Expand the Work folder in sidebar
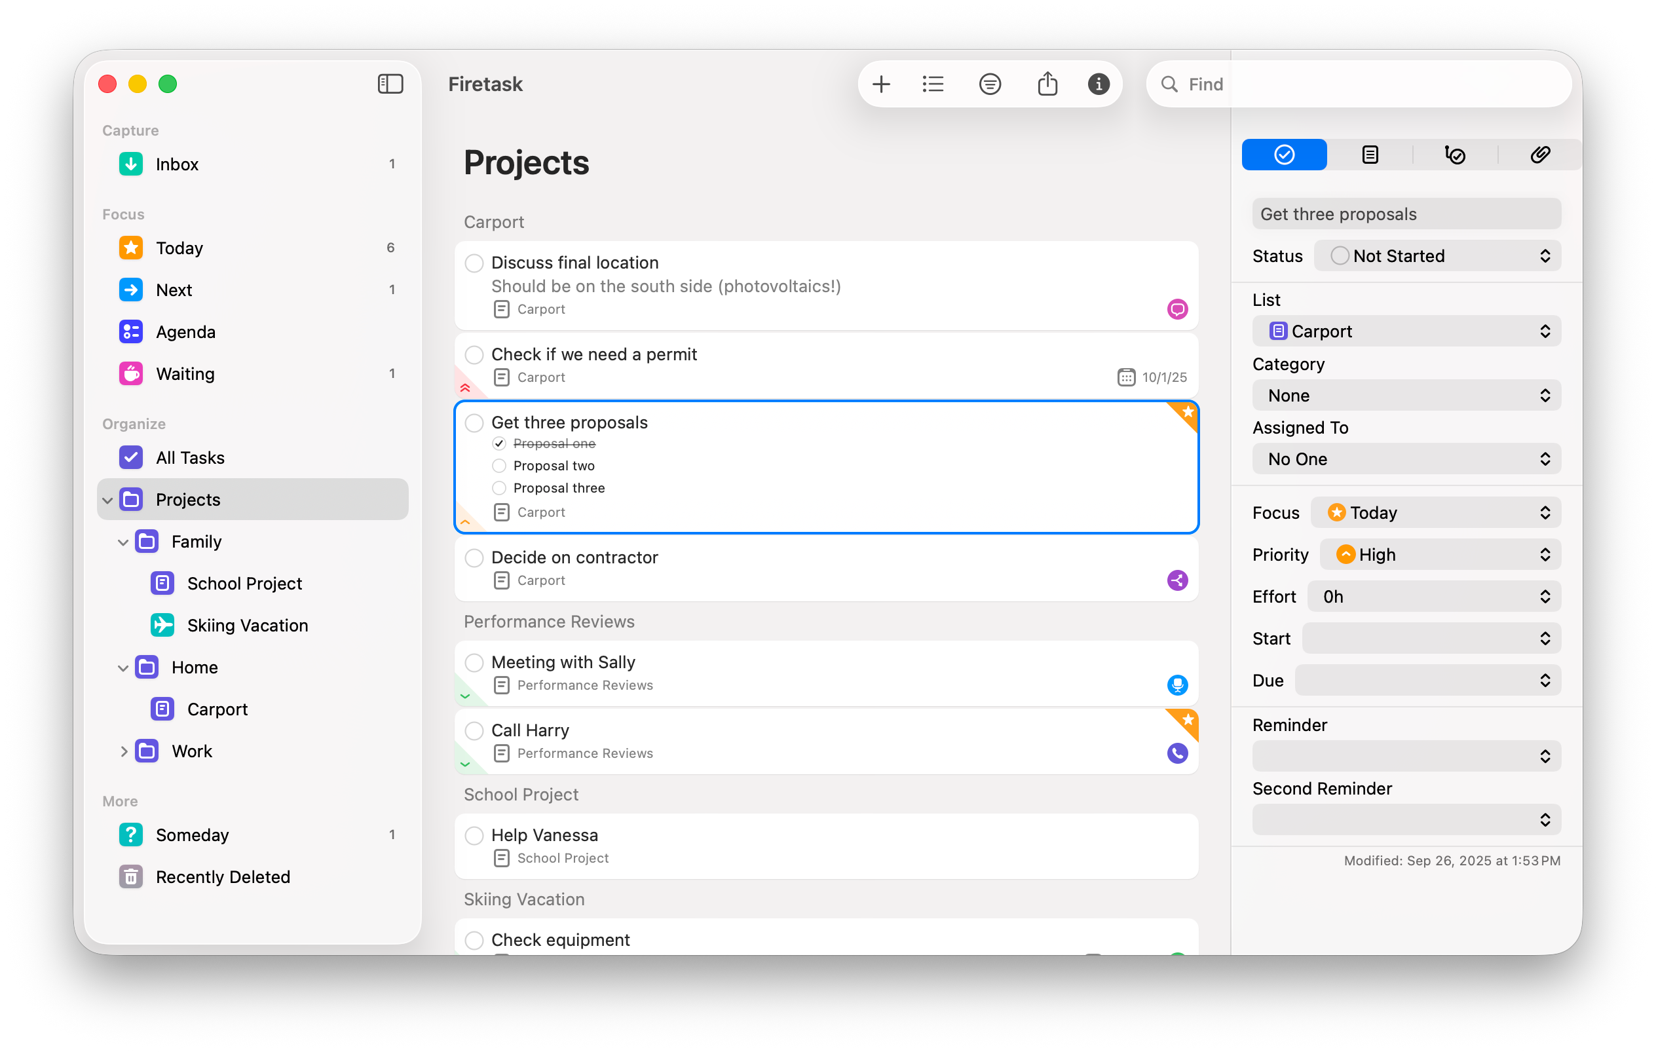Image resolution: width=1656 pixels, height=1052 pixels. [123, 751]
